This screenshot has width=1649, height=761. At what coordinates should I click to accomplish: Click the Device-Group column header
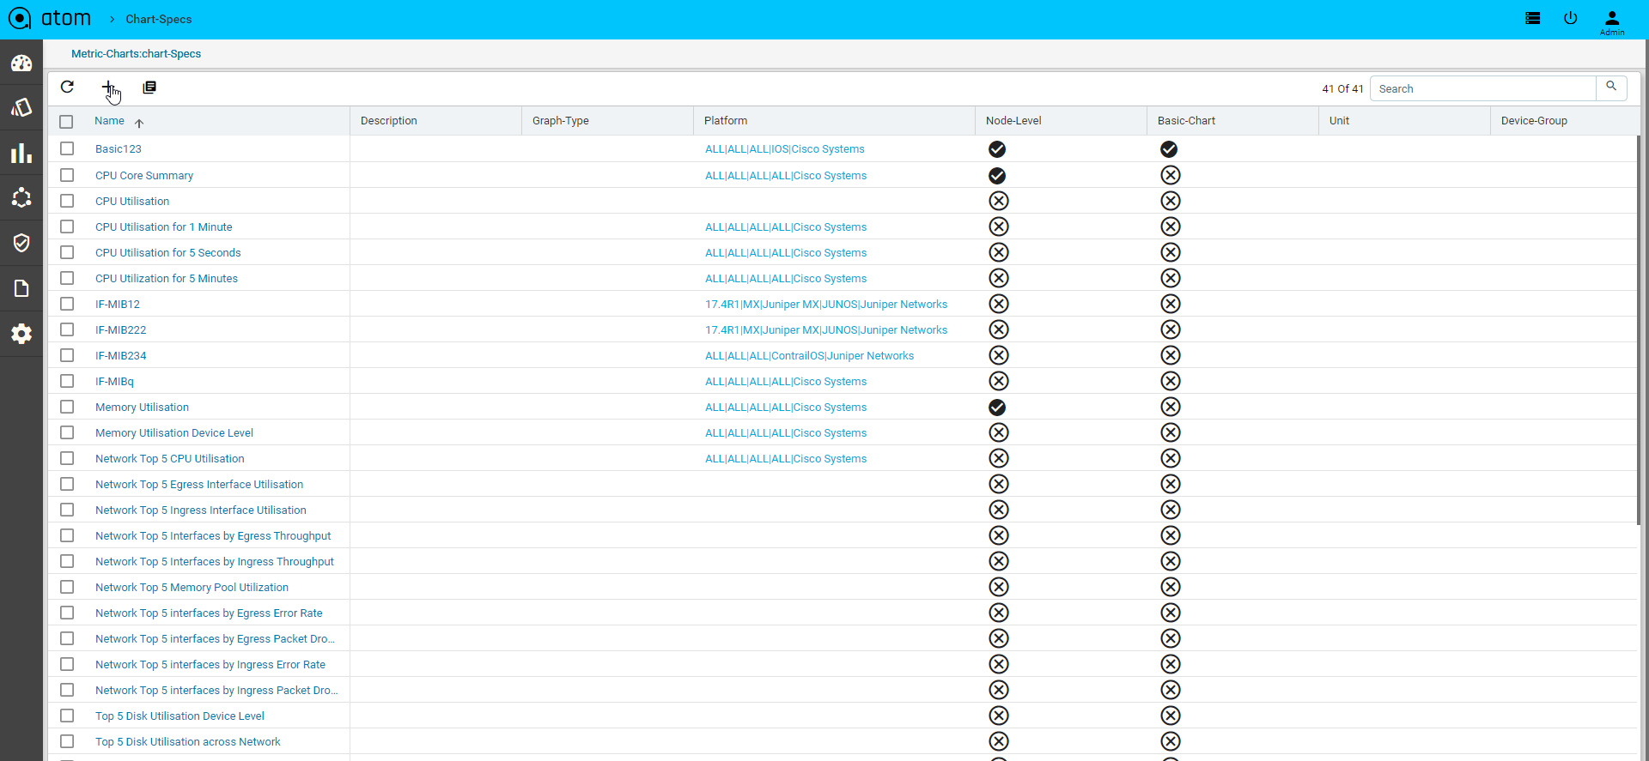(x=1534, y=121)
